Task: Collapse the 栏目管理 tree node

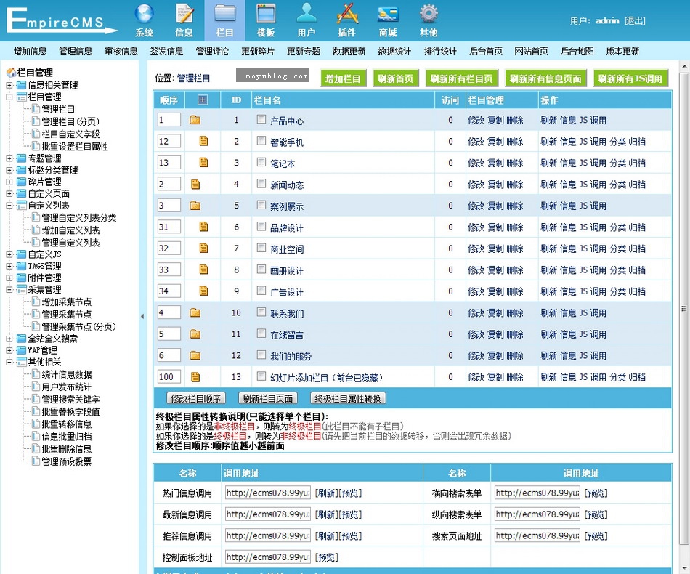Action: pyautogui.click(x=9, y=97)
